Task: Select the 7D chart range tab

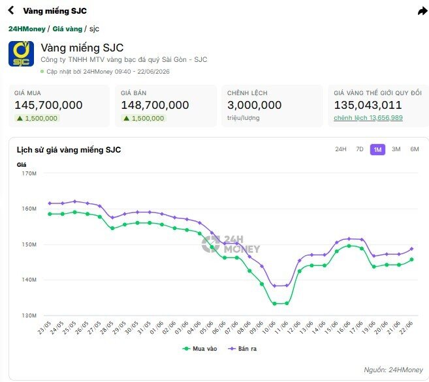Action: pyautogui.click(x=360, y=149)
